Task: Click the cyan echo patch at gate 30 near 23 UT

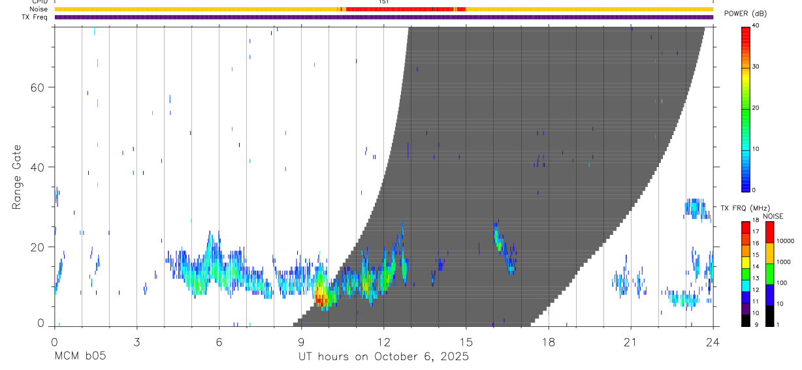Action: tap(696, 208)
